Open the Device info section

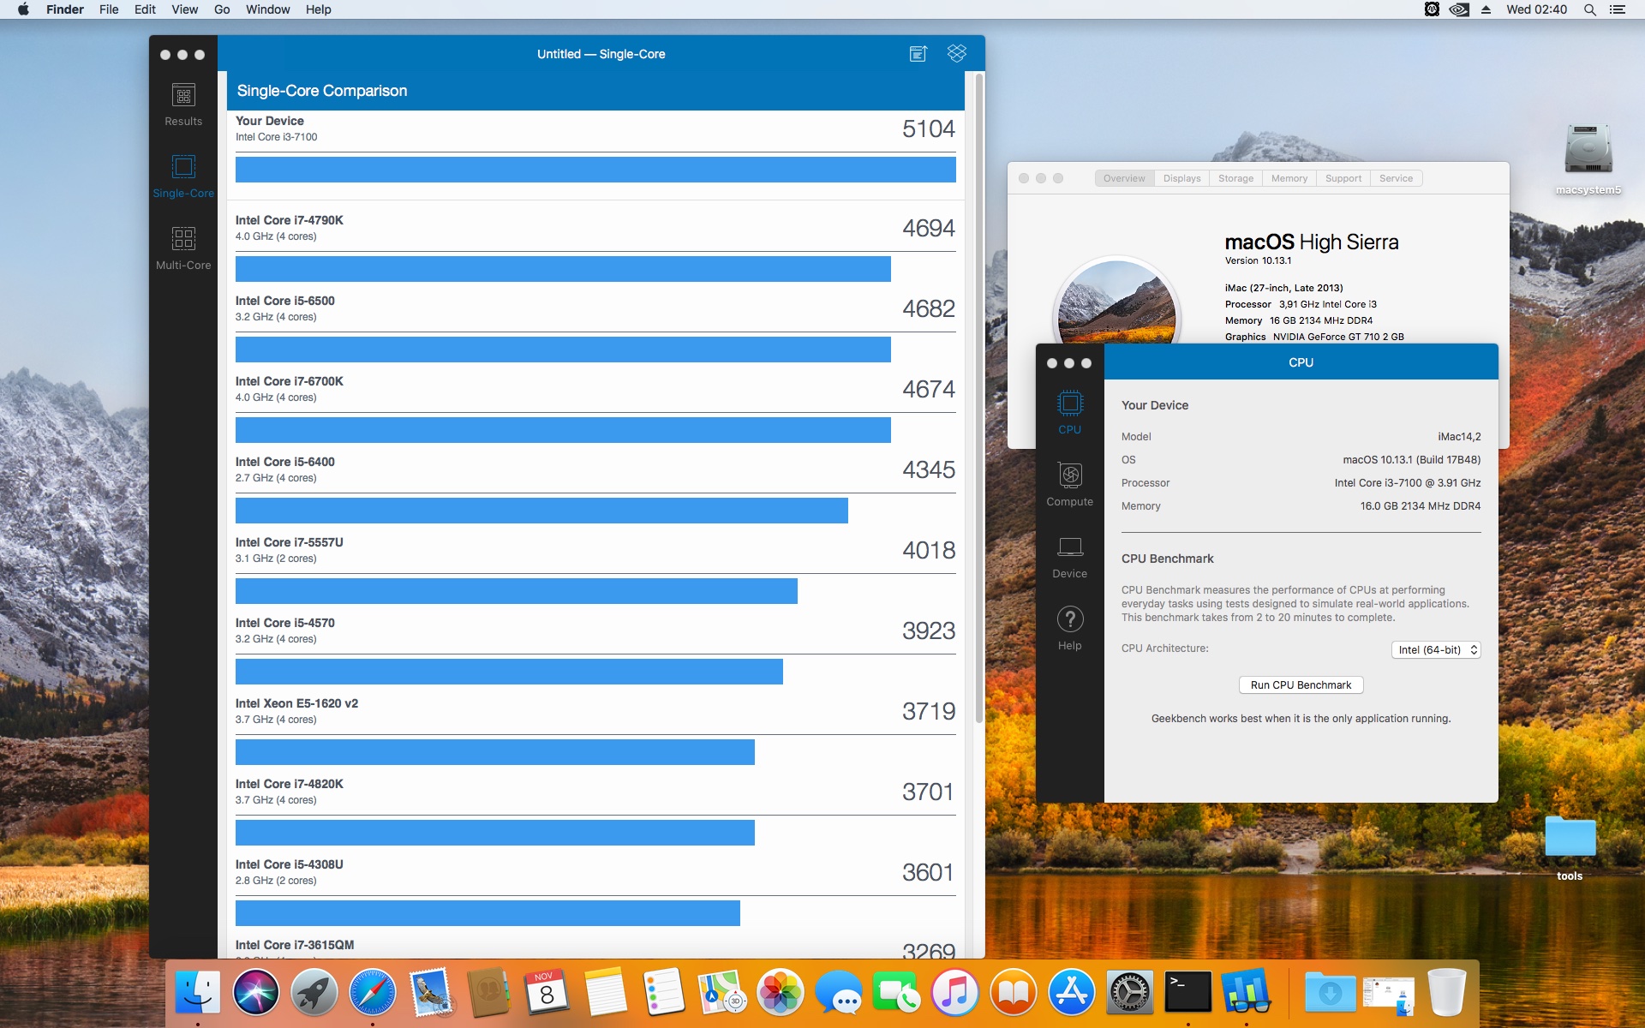click(x=1069, y=555)
